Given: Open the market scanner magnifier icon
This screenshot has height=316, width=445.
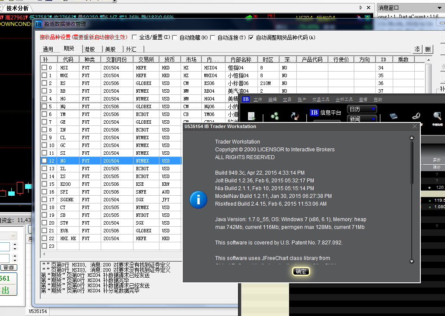Looking at the screenshot, I should [437, 116].
